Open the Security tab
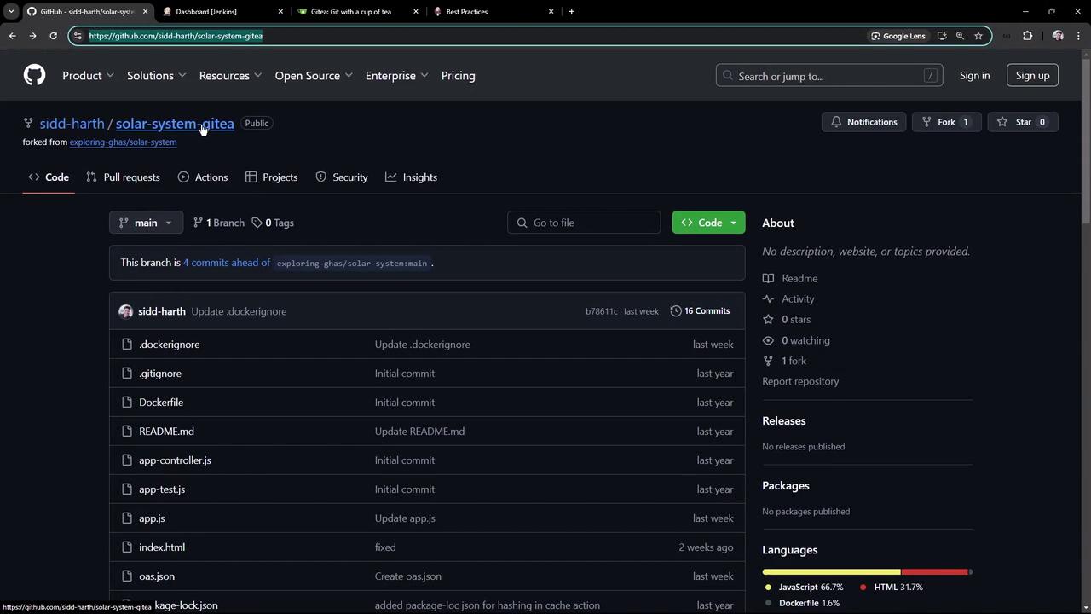The image size is (1091, 614). (341, 177)
